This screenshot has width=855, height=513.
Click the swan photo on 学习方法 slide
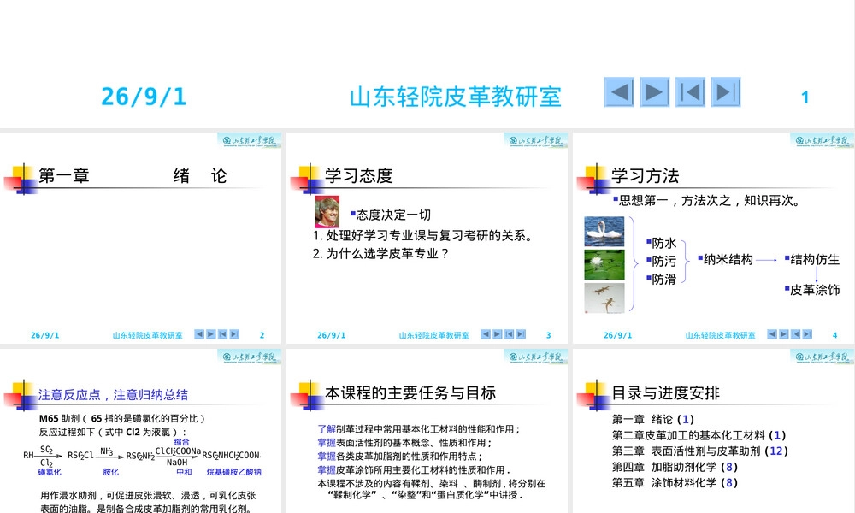[x=604, y=231]
